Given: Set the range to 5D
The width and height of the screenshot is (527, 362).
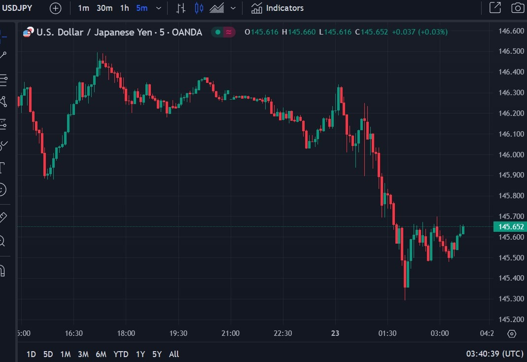Looking at the screenshot, I should (x=48, y=354).
